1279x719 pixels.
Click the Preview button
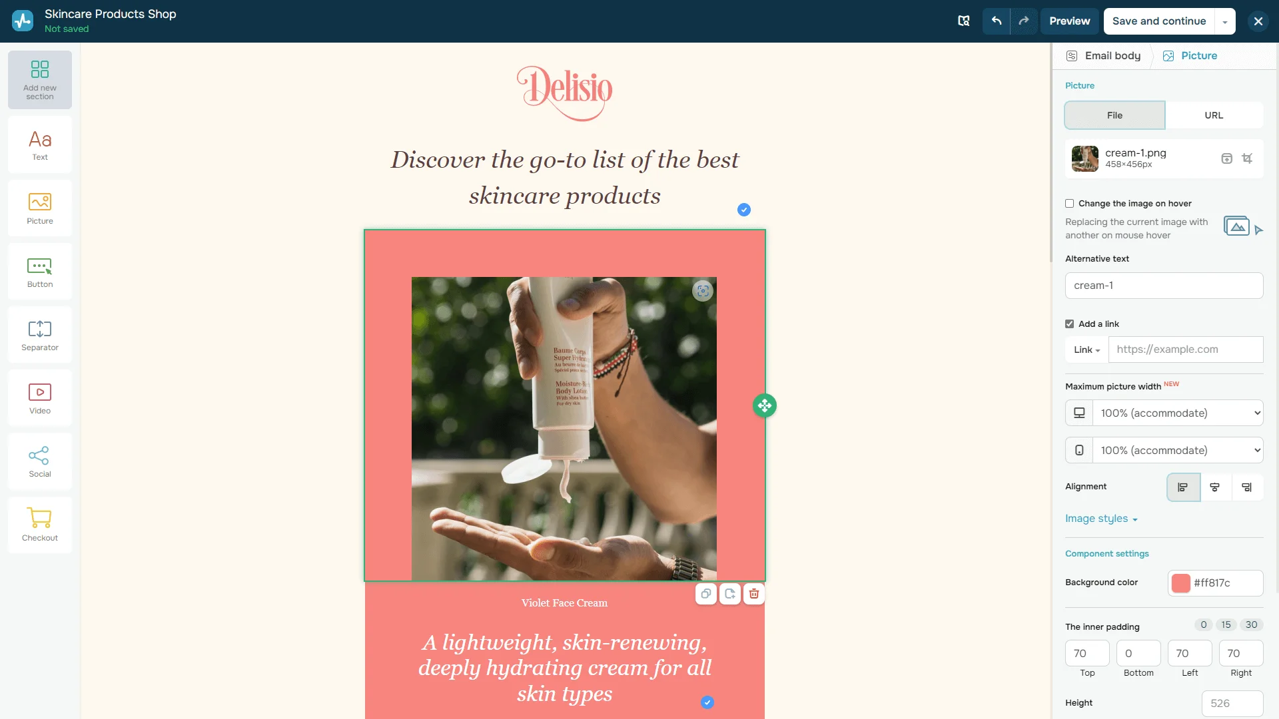click(1069, 21)
